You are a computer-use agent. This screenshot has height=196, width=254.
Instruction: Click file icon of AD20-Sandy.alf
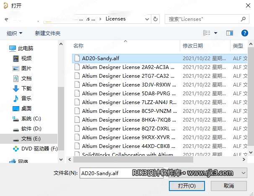pos(77,58)
